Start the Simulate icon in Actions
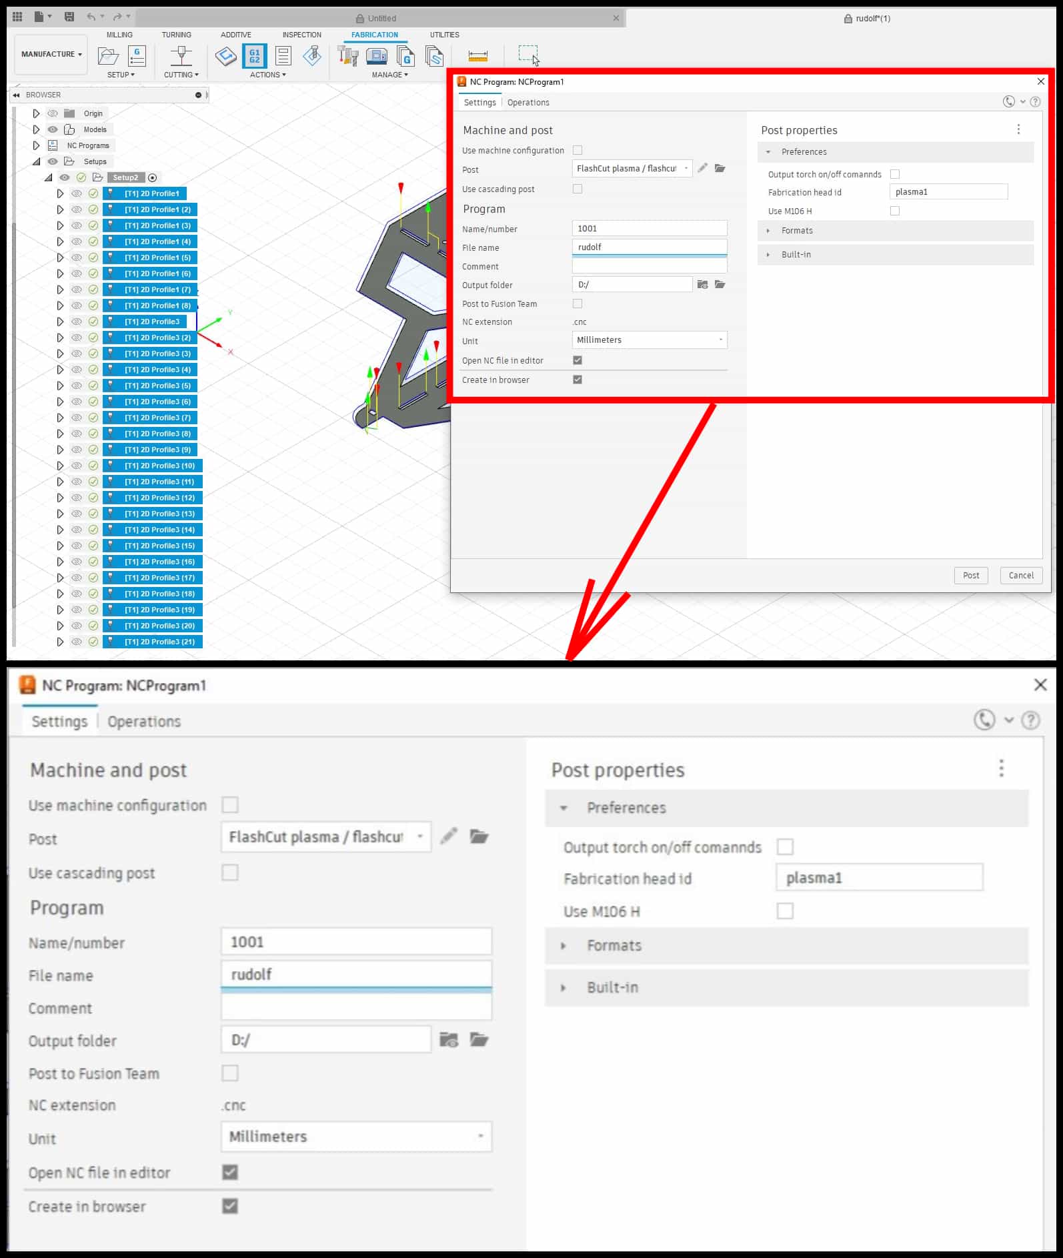Screen dimensions: 1063x1258 coord(312,56)
